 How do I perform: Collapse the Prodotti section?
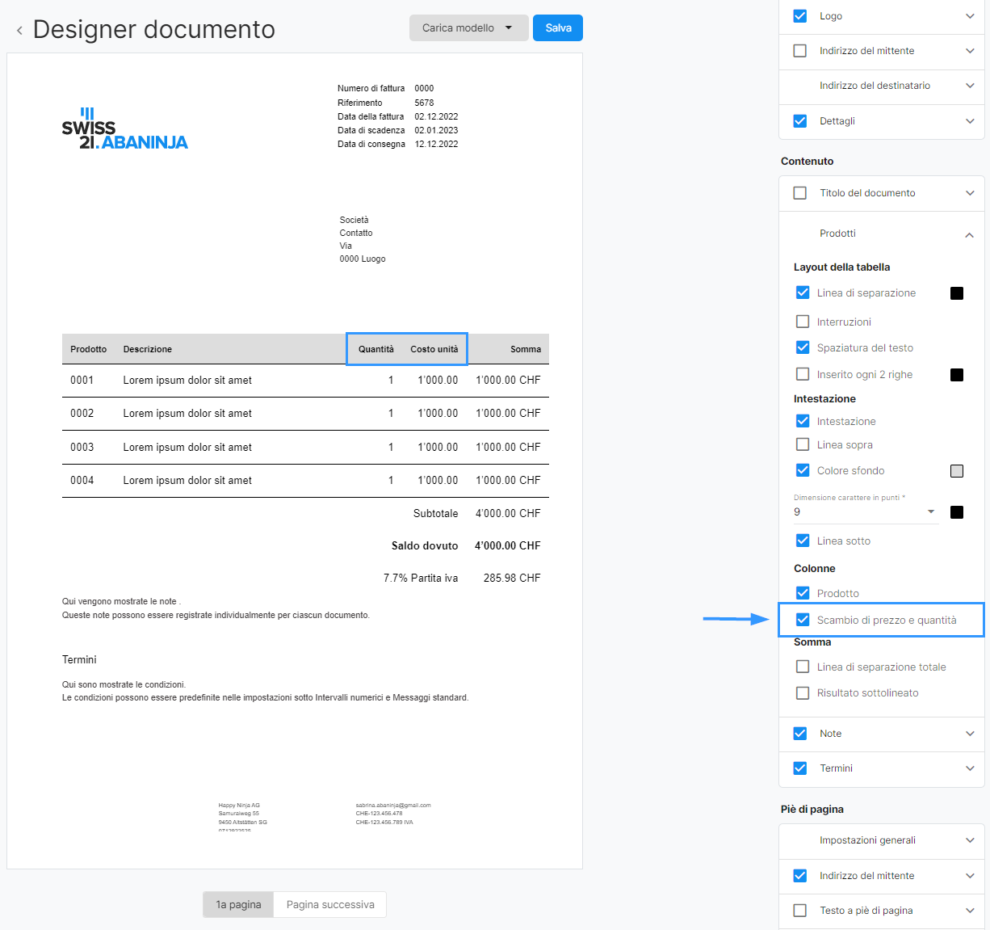pos(969,234)
